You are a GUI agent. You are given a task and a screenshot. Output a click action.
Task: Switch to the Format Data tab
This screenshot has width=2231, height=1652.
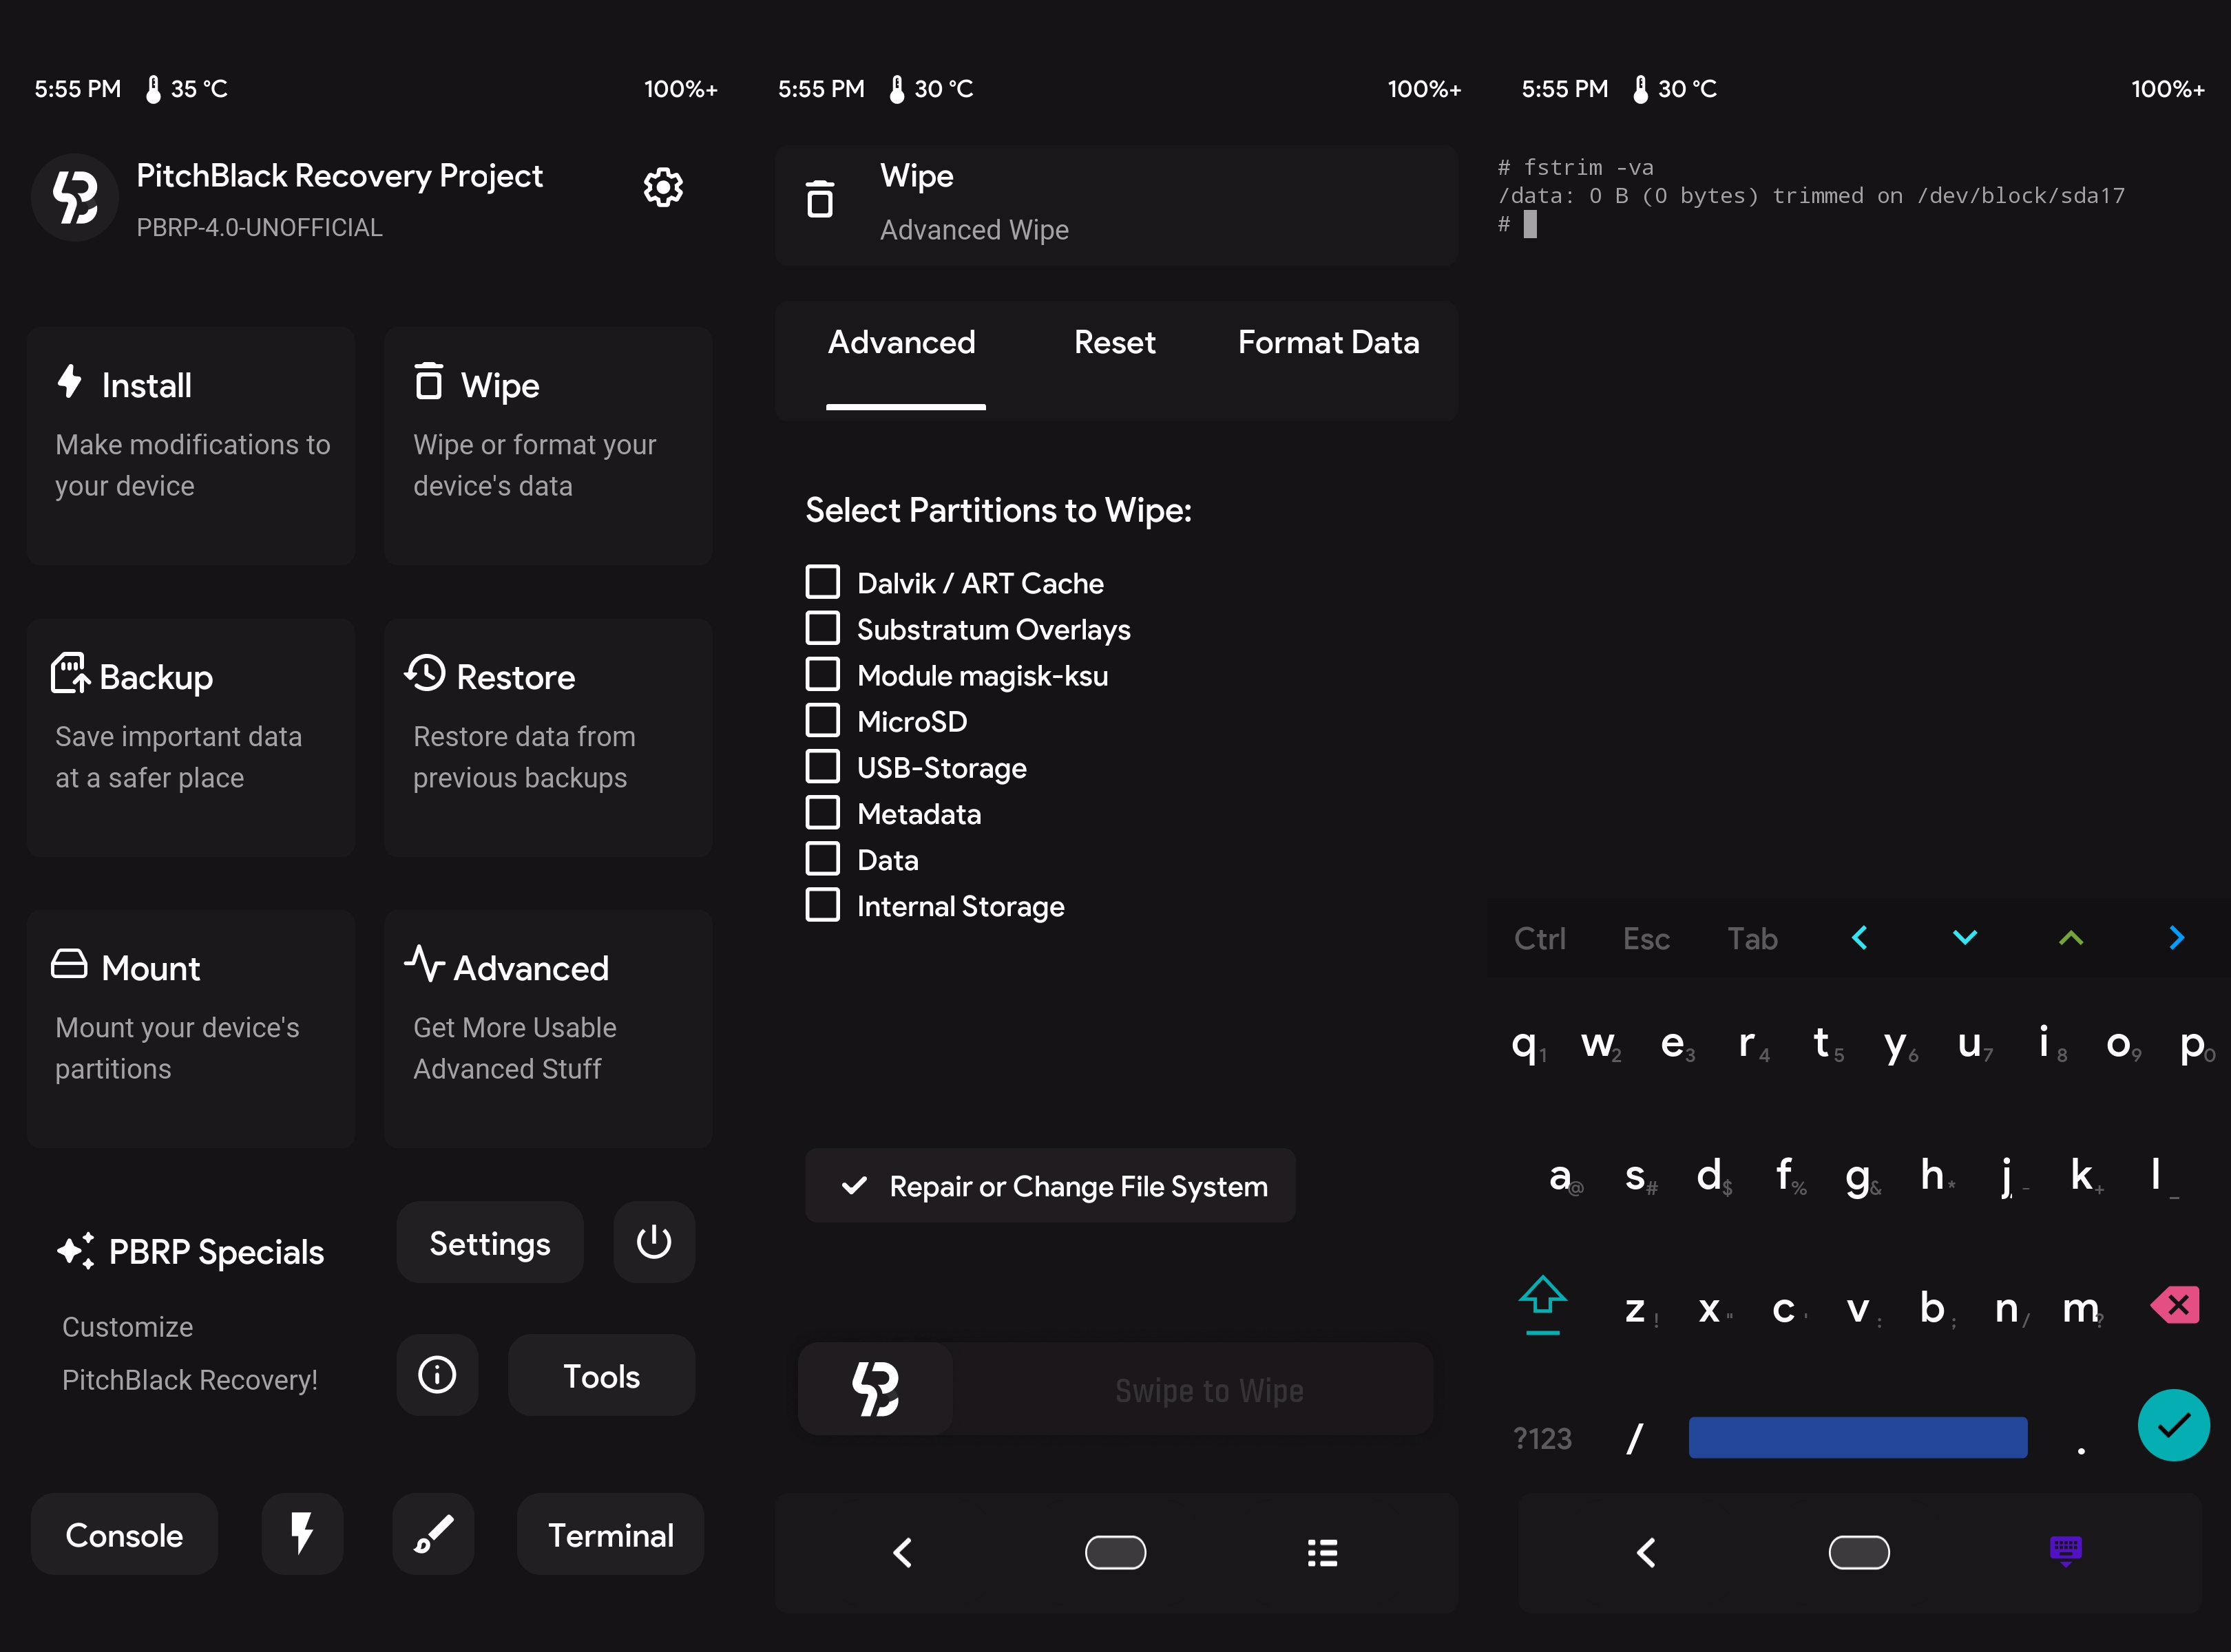tap(1328, 343)
